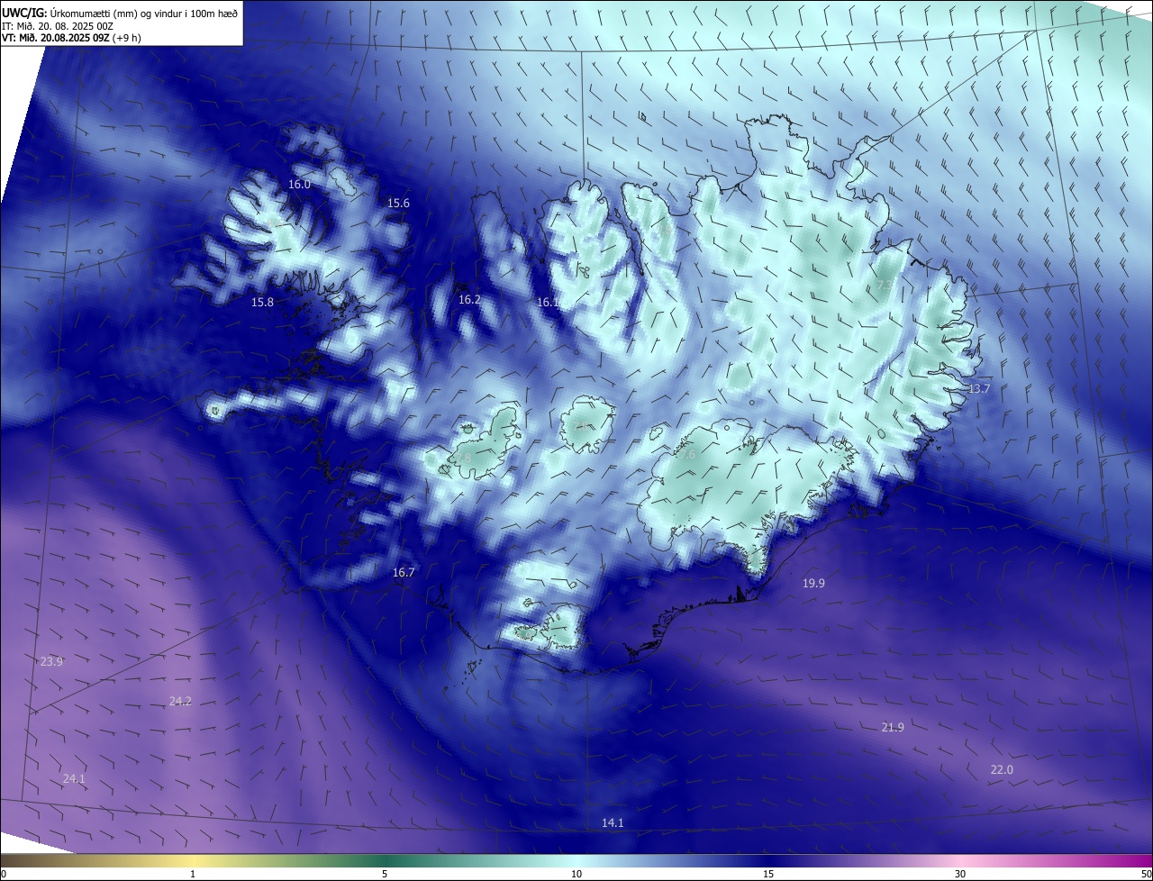Click the 5 tick on the color scale
This screenshot has height=881, width=1153.
click(x=385, y=875)
